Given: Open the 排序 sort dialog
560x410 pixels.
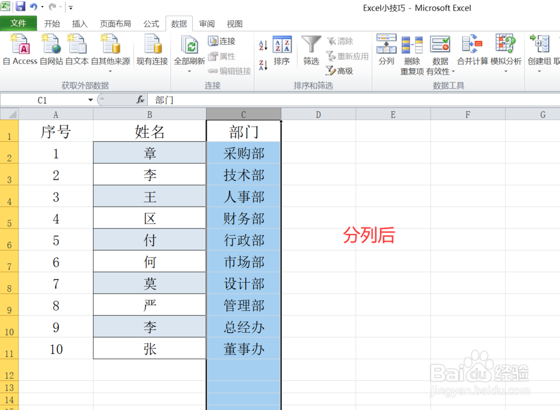Looking at the screenshot, I should click(x=282, y=53).
